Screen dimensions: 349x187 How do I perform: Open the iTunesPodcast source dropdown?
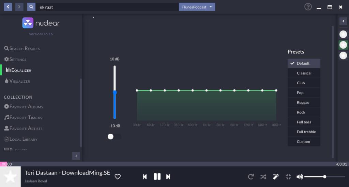(197, 7)
